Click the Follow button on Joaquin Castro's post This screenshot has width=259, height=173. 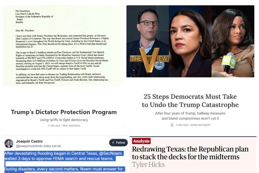tap(118, 143)
